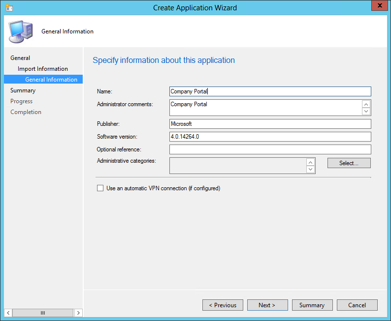Close the Create Application Wizard window
This screenshot has width=391, height=321.
coord(380,5)
